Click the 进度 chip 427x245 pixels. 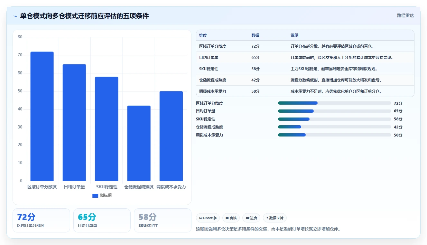pyautogui.click(x=251, y=218)
